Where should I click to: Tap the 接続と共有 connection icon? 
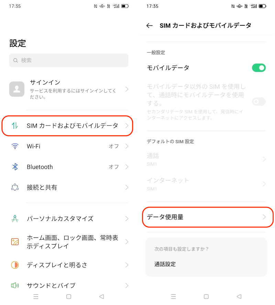coord(15,187)
